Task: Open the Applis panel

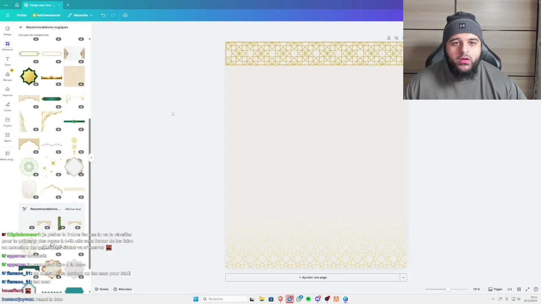Action: tap(8, 137)
